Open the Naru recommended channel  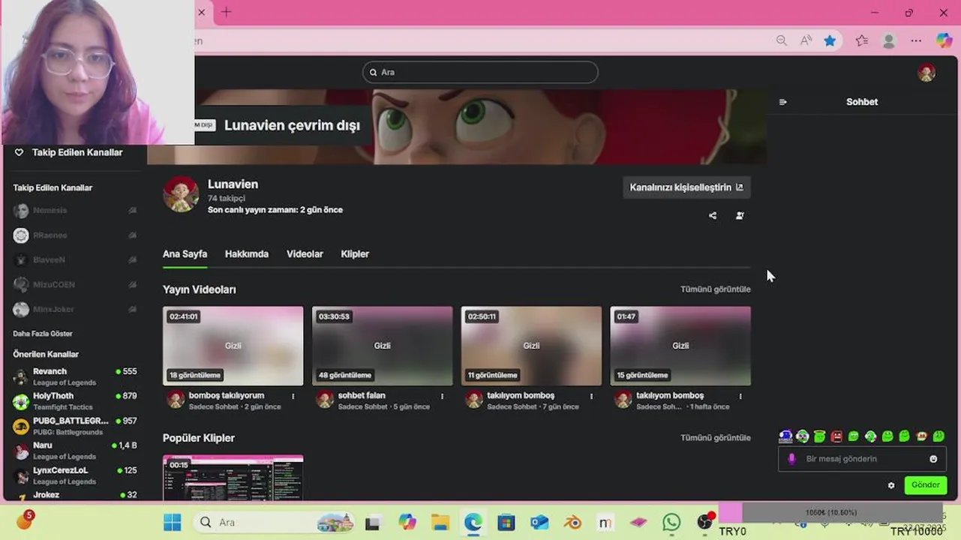(75, 451)
